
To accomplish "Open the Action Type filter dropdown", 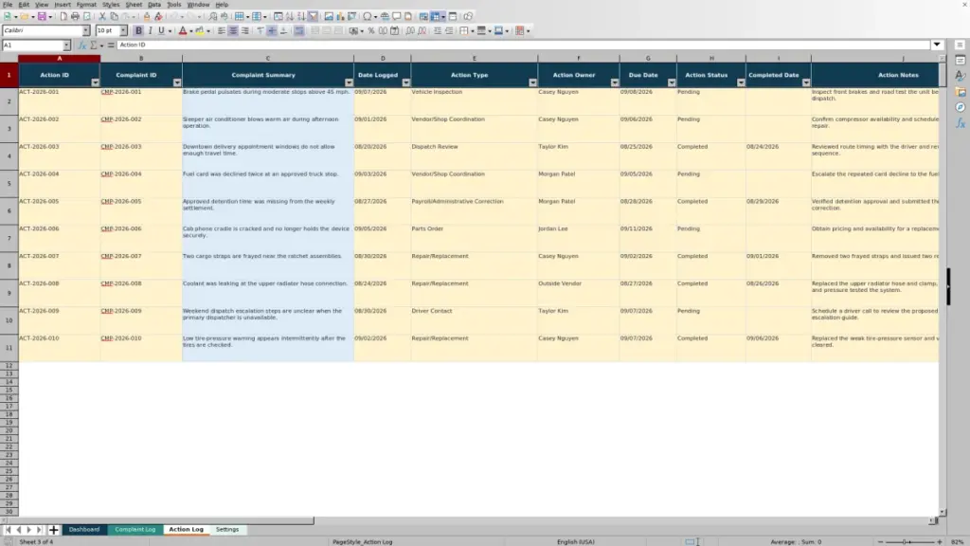I will tap(532, 82).
